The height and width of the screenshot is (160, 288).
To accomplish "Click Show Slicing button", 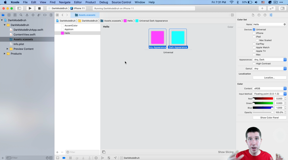I will [x=226, y=152].
